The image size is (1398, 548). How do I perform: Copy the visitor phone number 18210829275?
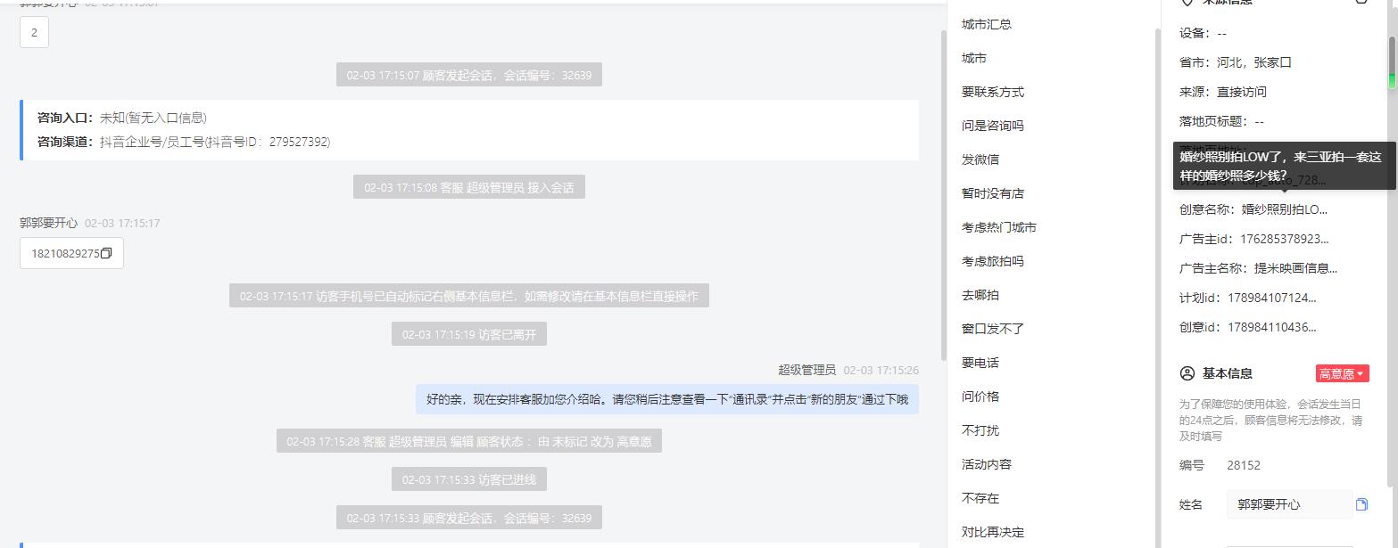[106, 253]
